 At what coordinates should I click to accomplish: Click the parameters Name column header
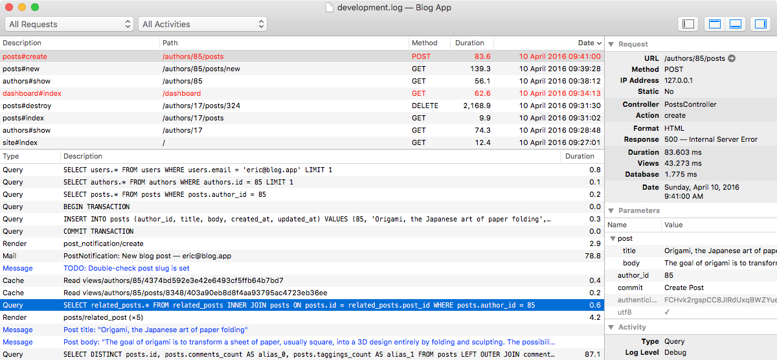coord(633,225)
